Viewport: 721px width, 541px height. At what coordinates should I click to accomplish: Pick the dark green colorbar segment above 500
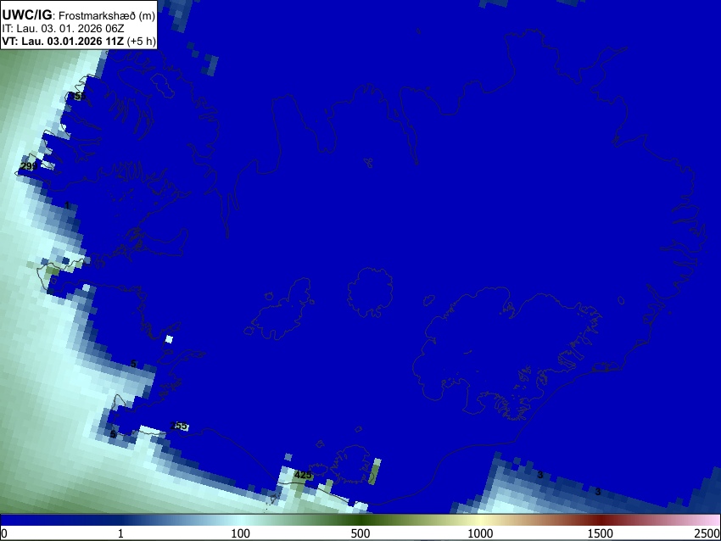tap(360, 521)
